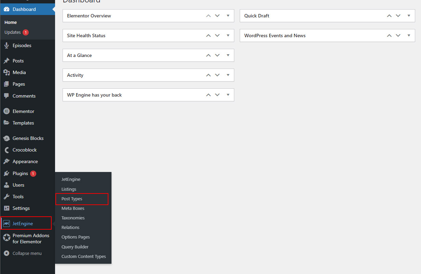Click the Episodes microphone icon
This screenshot has width=421, height=274.
pyautogui.click(x=6, y=45)
